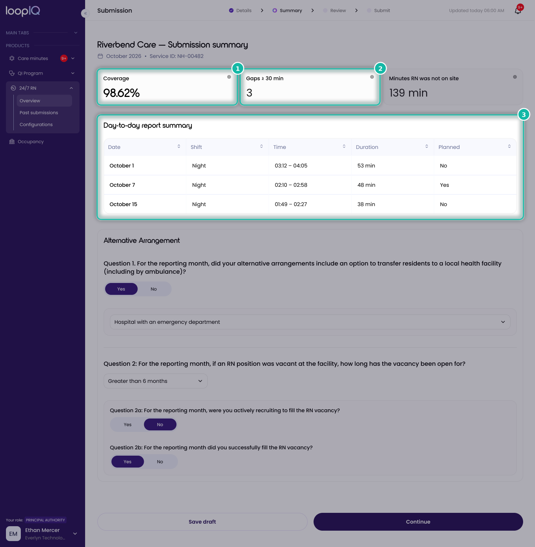535x547 pixels.
Task: Click the Care minutes 9+ badge
Action: (x=64, y=58)
